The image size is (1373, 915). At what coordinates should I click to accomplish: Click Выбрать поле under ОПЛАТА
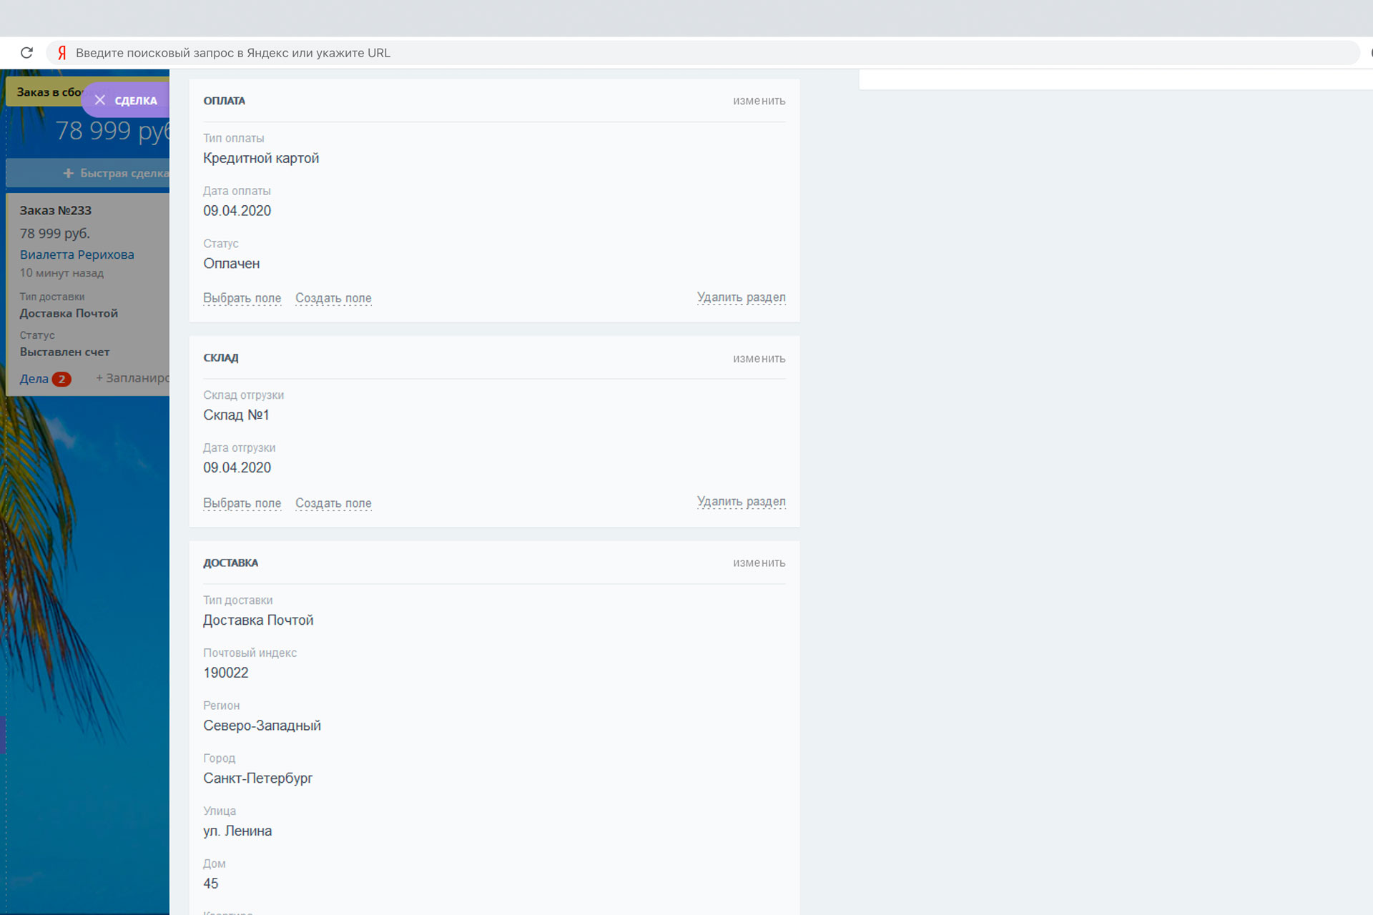click(242, 298)
